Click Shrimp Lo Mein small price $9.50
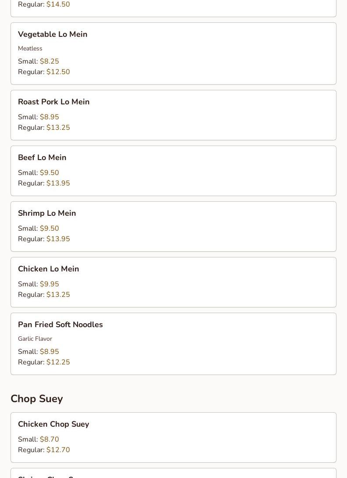 click(50, 228)
